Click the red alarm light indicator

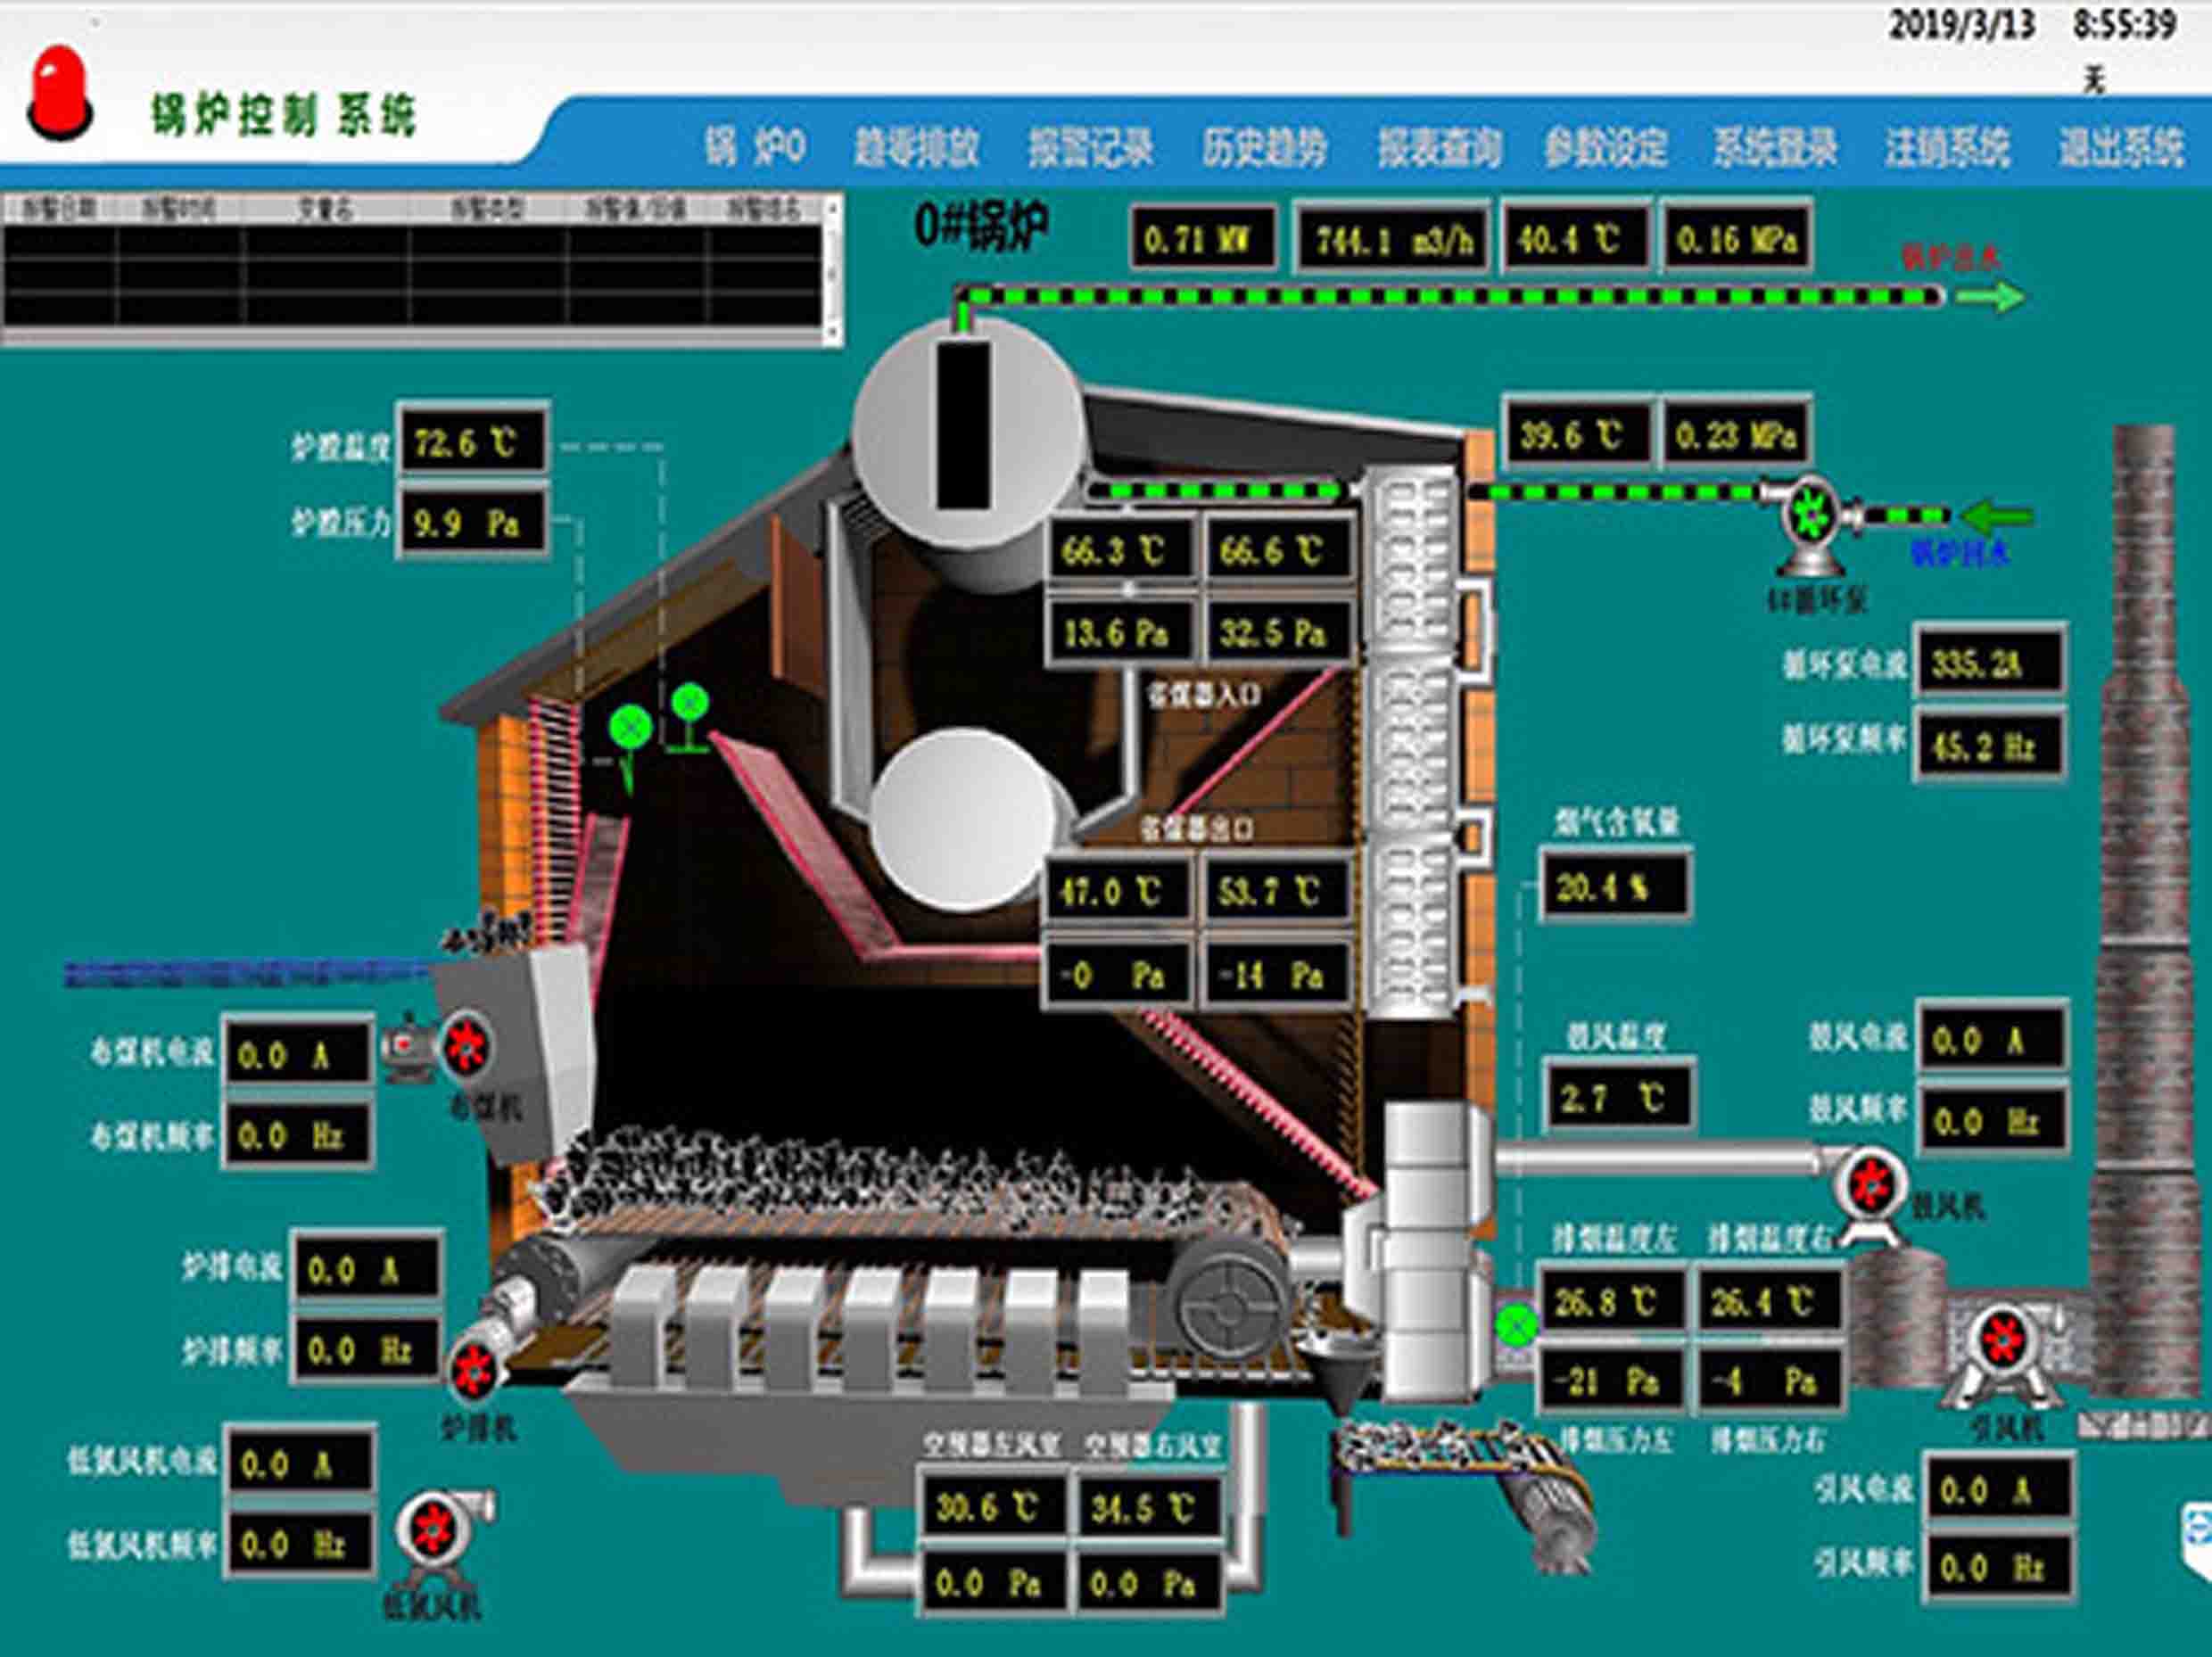[x=59, y=92]
